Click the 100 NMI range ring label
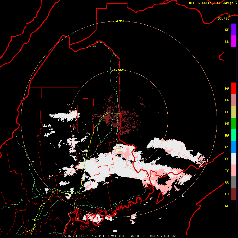Viewport: 238px width, 238px height. click(x=119, y=21)
